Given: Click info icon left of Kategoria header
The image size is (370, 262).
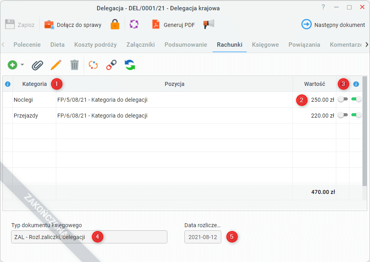Looking at the screenshot, I should (x=8, y=84).
